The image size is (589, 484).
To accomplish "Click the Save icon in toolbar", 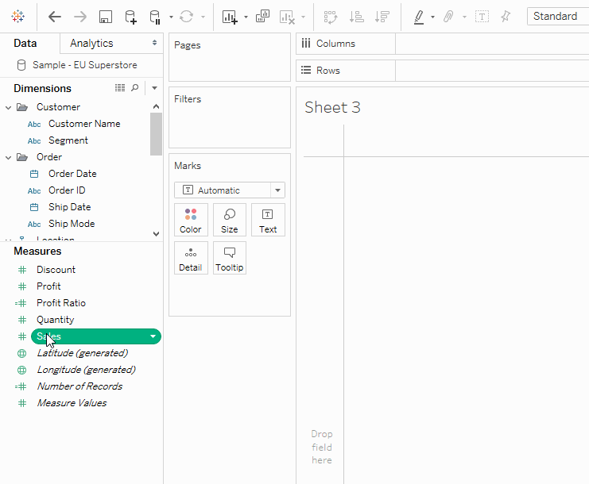I will pos(105,17).
